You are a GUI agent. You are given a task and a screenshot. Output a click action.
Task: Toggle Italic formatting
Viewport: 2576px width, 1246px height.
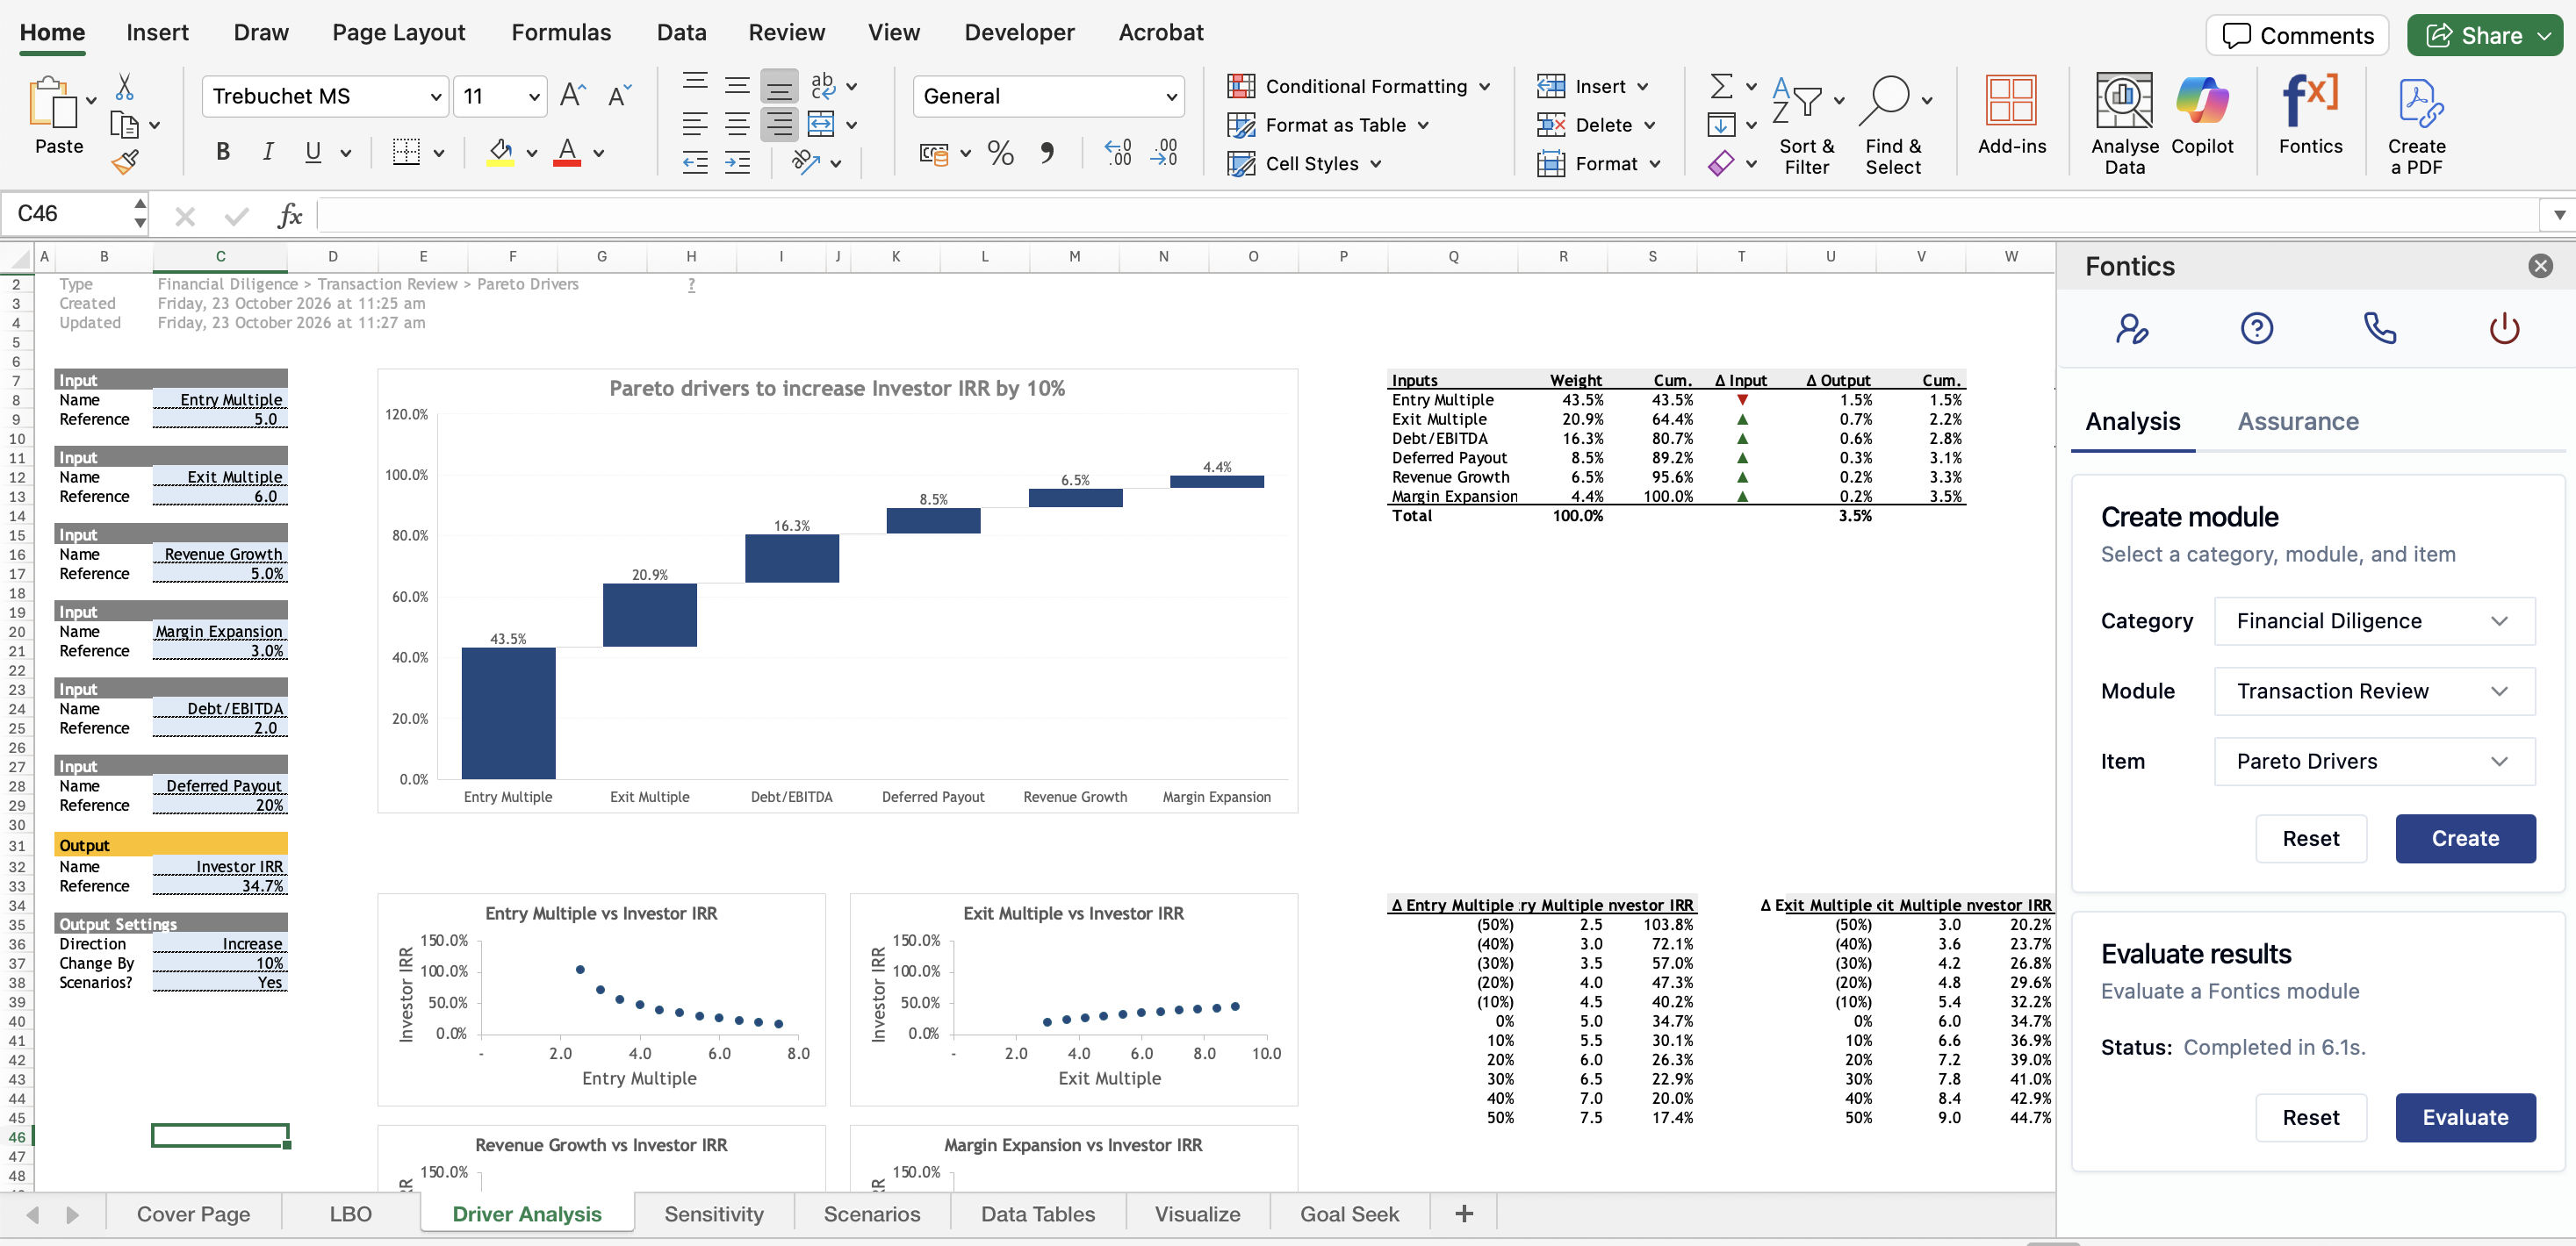pos(267,152)
